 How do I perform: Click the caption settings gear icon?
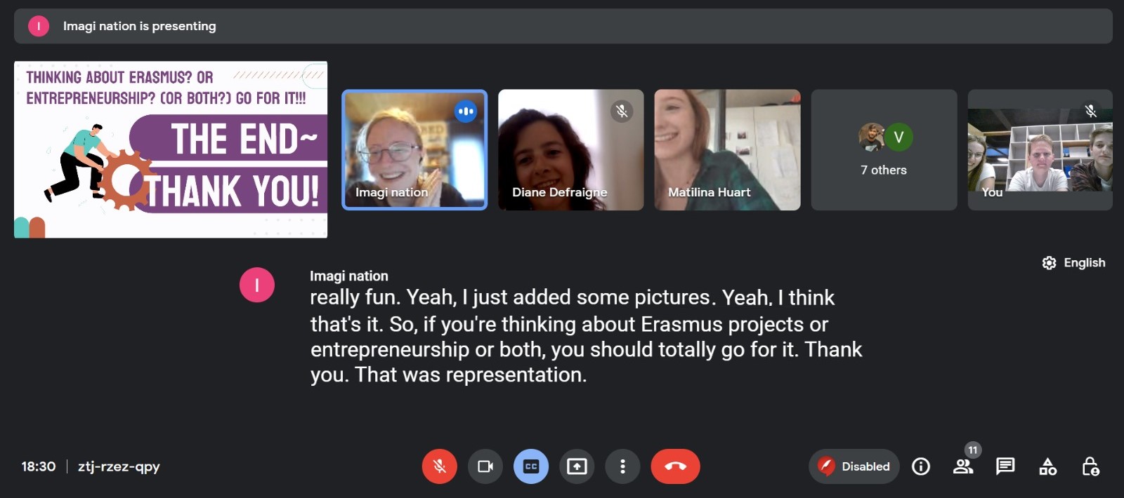tap(1049, 263)
